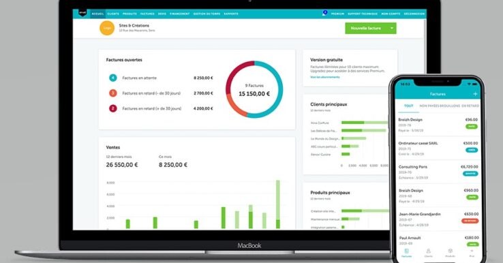This screenshot has height=263, width=503.
Task: Follow the Voir les abonnements link
Action: (x=324, y=77)
